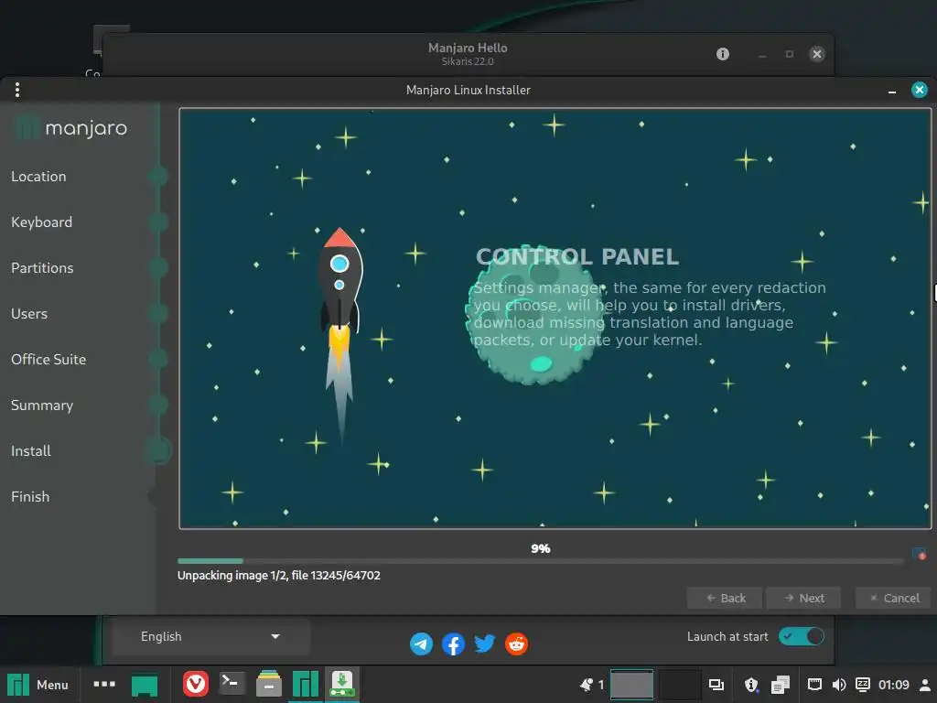Open the network tray icon
The height and width of the screenshot is (703, 937).
tap(814, 685)
